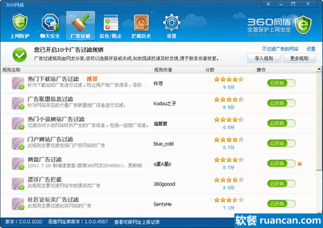The width and height of the screenshot is (323, 228).
Task: Select the author name SentyHe
Action: pyautogui.click(x=163, y=204)
